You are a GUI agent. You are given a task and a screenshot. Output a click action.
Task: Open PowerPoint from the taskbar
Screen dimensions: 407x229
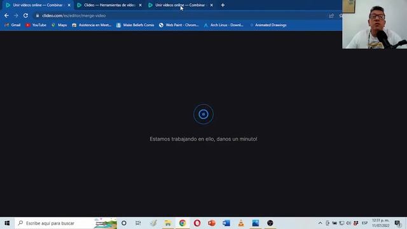coord(212,223)
